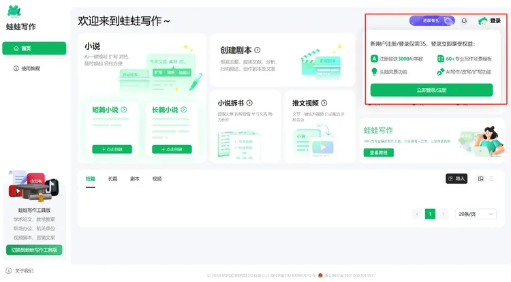This screenshot has width=511, height=282.
Task: Click the arrow icon beside 创建剧本
Action: pos(258,50)
